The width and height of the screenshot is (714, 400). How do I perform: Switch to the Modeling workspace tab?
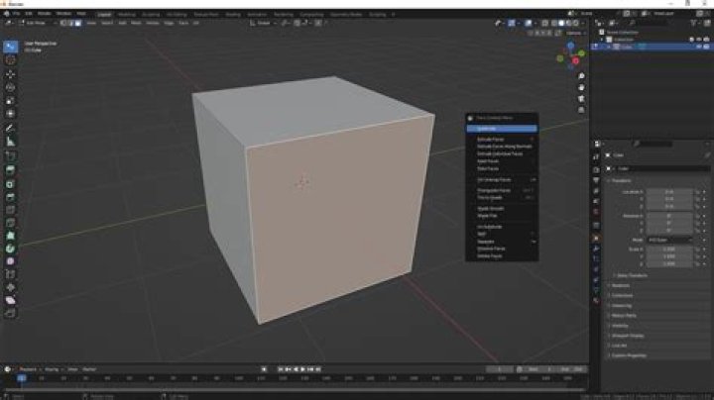point(128,14)
